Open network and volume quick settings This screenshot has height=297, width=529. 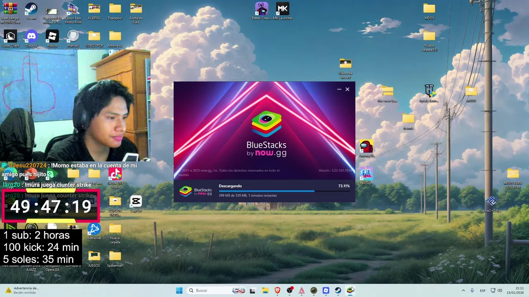click(497, 290)
